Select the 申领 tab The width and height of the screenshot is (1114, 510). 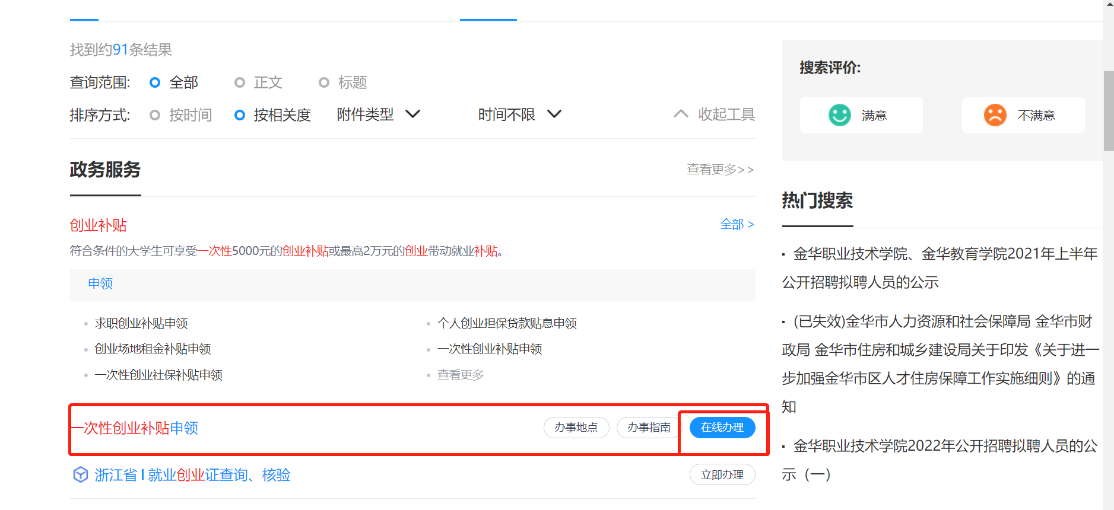pyautogui.click(x=100, y=283)
